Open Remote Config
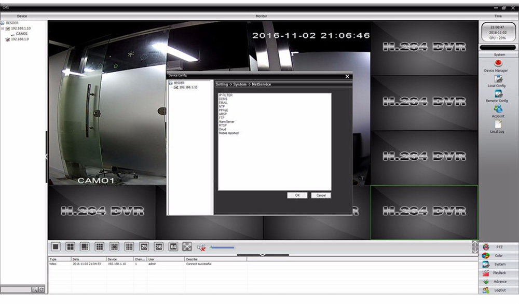This screenshot has width=519, height=304. (x=498, y=96)
